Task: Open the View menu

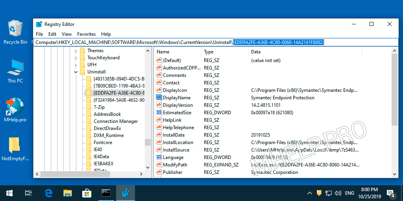Action: (67, 34)
